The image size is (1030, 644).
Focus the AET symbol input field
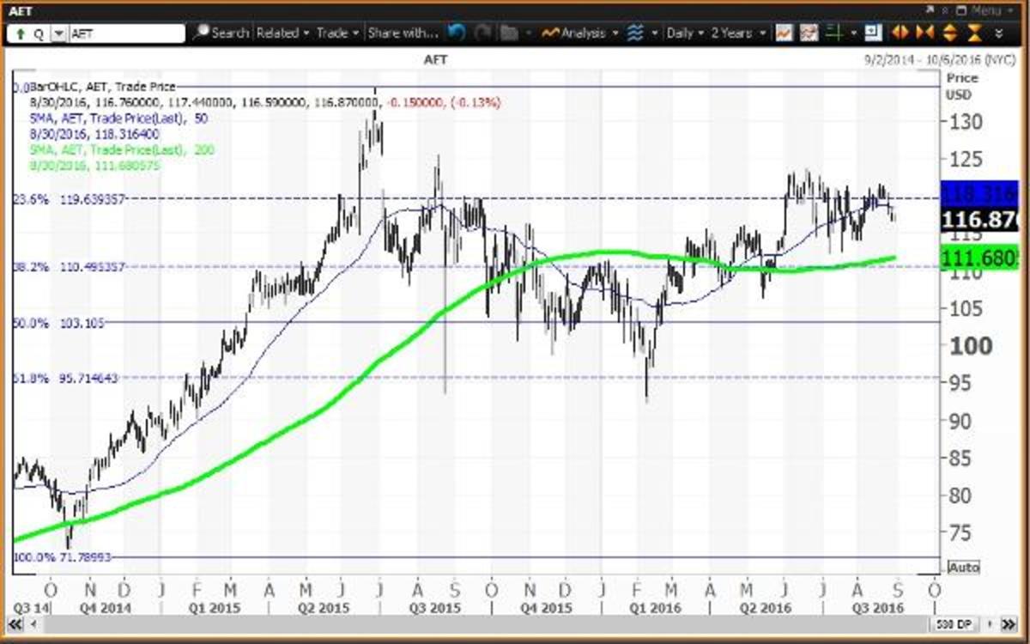pyautogui.click(x=126, y=33)
